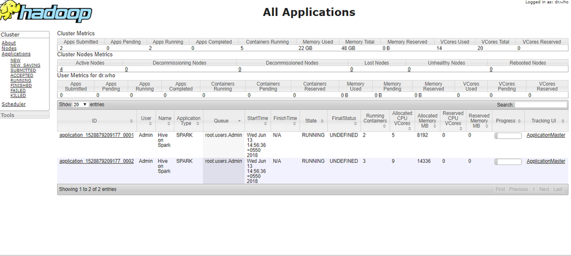Open the About cluster page
This screenshot has height=256, width=571.
(9, 43)
